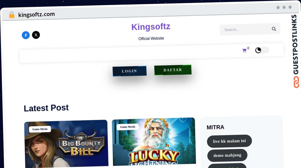The width and height of the screenshot is (301, 168).
Task: Select the 'demo mahjong' tag
Action: pos(227,155)
